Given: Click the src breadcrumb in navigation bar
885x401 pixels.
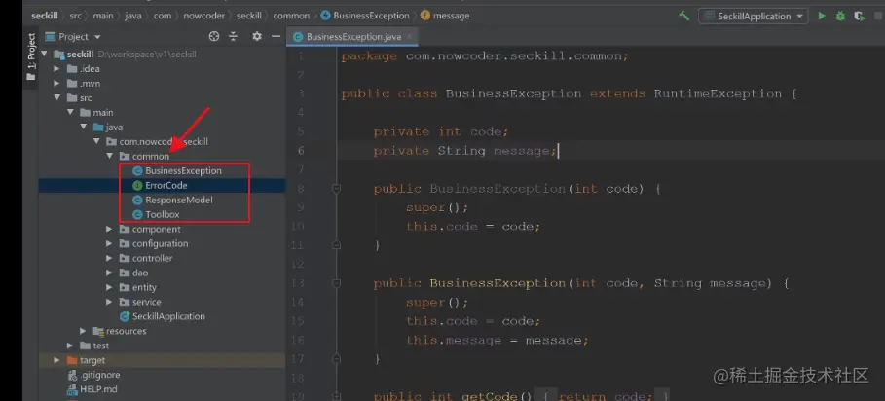Looking at the screenshot, I should coord(76,16).
